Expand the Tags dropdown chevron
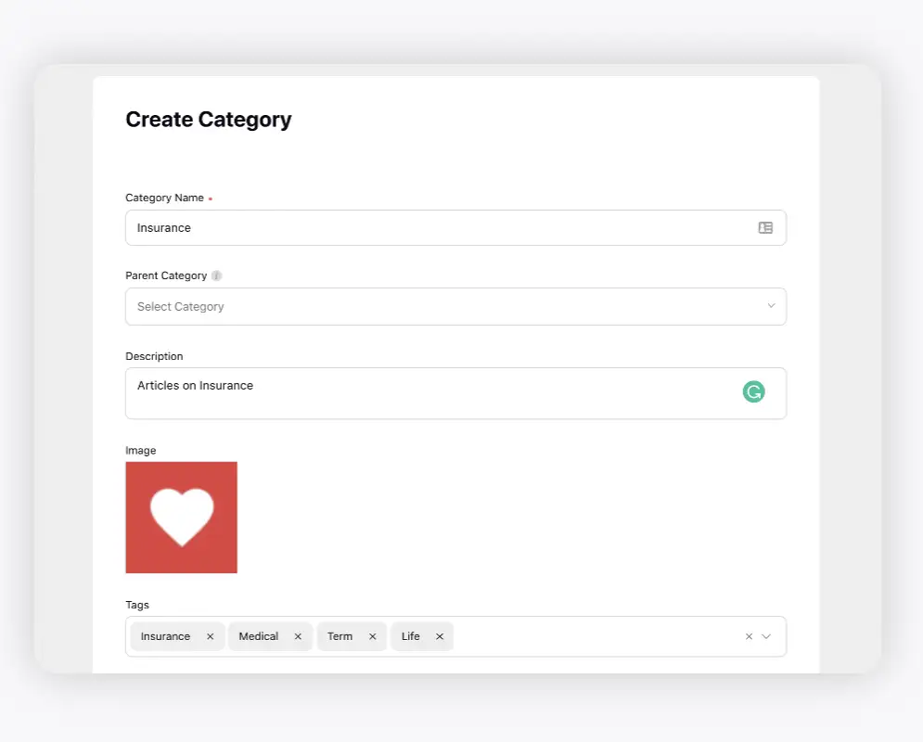Screen dimensions: 923x742 pos(766,636)
